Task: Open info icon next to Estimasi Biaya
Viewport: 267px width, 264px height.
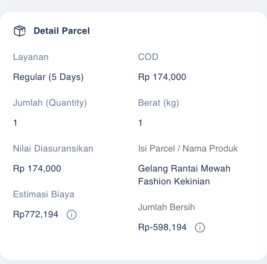Action: (71, 214)
